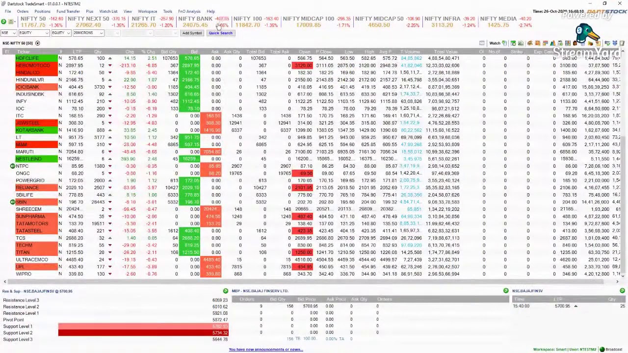Viewport: 628px width, 353px height.
Task: Click the Support Level 2 row
Action: [115, 333]
